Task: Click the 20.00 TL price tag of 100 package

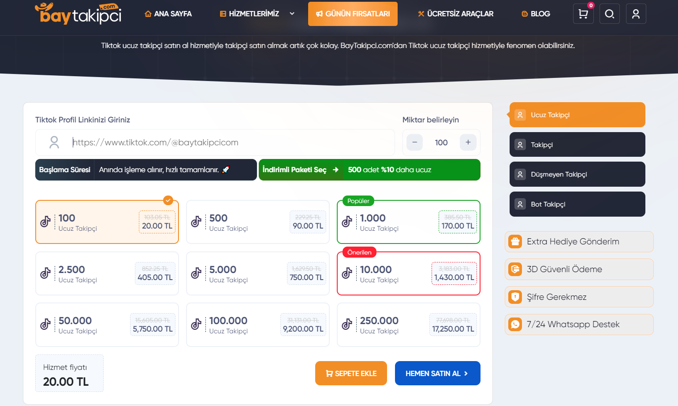Action: tap(157, 222)
